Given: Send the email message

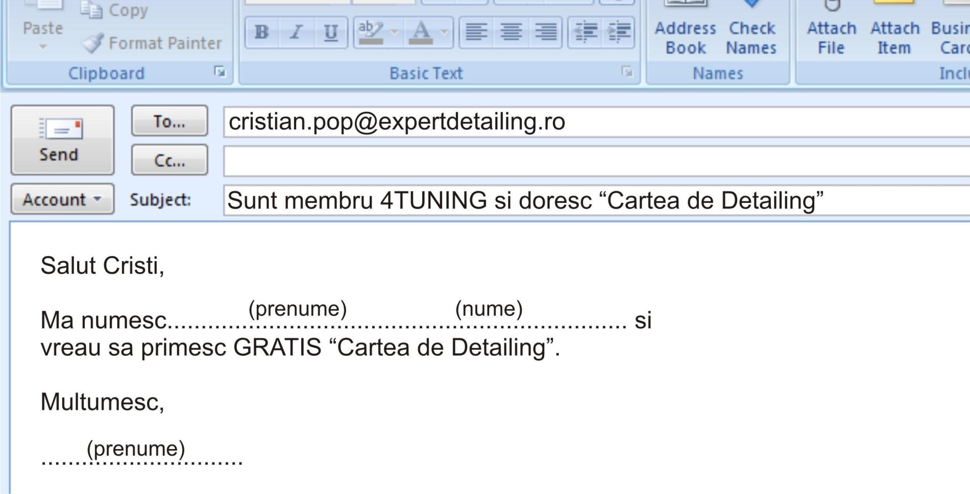Looking at the screenshot, I should [x=62, y=140].
